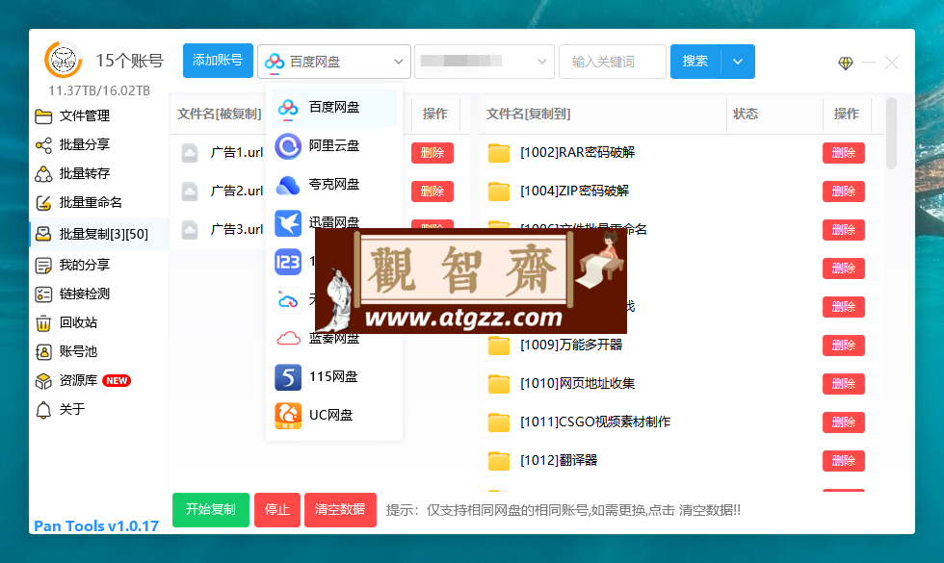Delete the [1012]翻译器 target row

point(844,461)
